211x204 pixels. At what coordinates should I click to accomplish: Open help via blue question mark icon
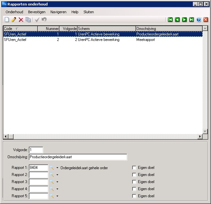click(199, 20)
